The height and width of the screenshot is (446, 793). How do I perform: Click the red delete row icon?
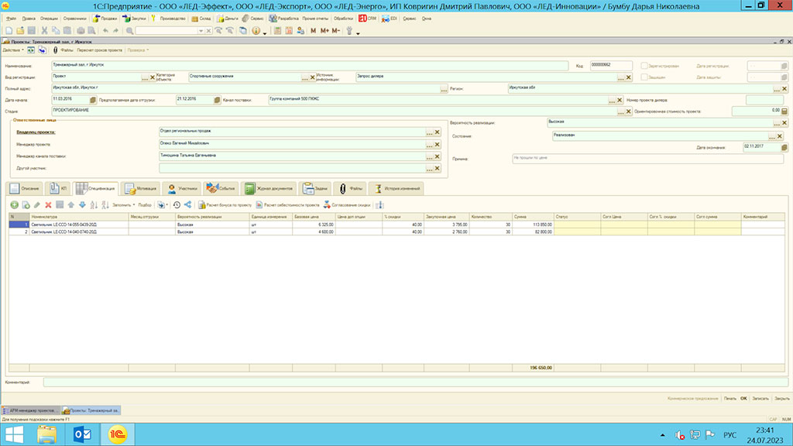(x=48, y=204)
